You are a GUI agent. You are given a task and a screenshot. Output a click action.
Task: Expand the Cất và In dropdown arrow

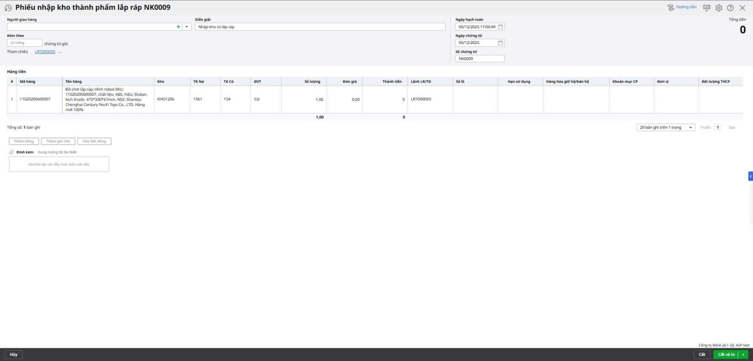click(743, 354)
